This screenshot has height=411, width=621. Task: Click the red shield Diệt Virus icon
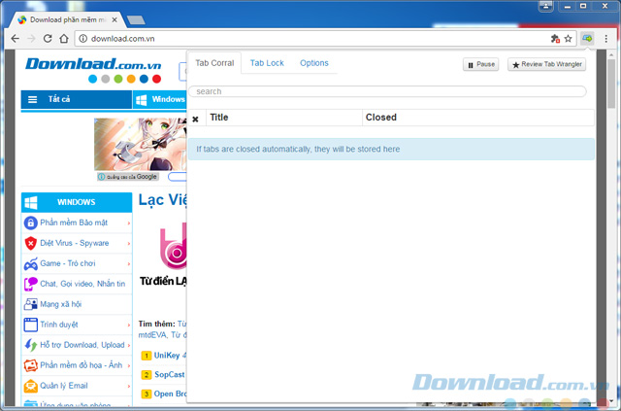[30, 243]
